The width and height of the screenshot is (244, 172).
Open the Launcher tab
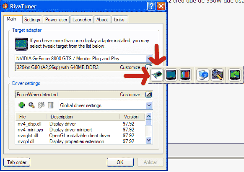82,20
